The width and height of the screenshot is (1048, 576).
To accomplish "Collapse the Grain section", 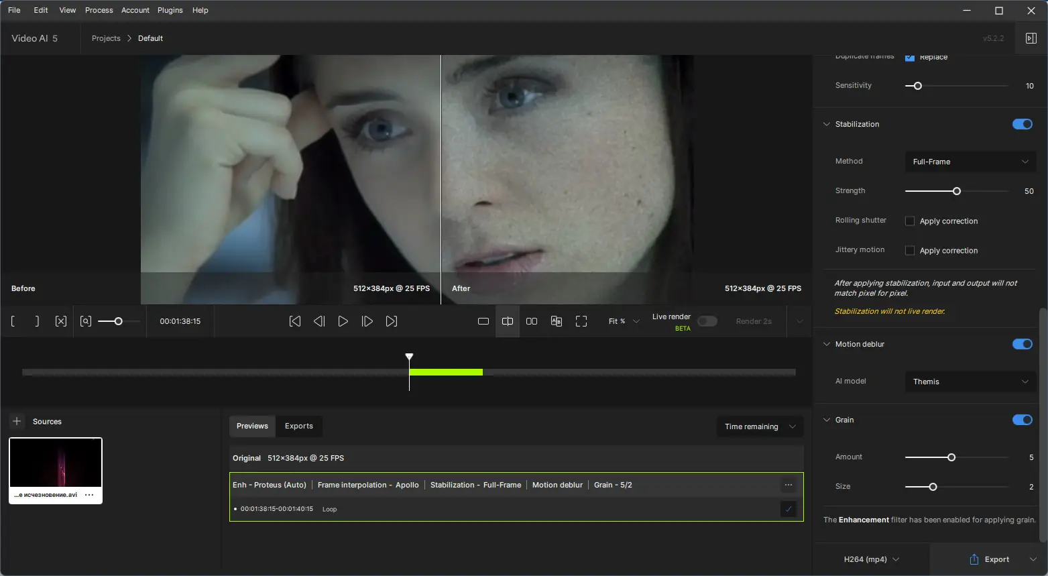I will coord(826,420).
